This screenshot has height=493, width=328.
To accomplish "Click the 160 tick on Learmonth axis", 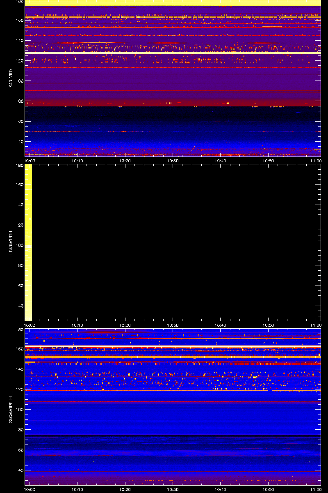I will [x=19, y=184].
